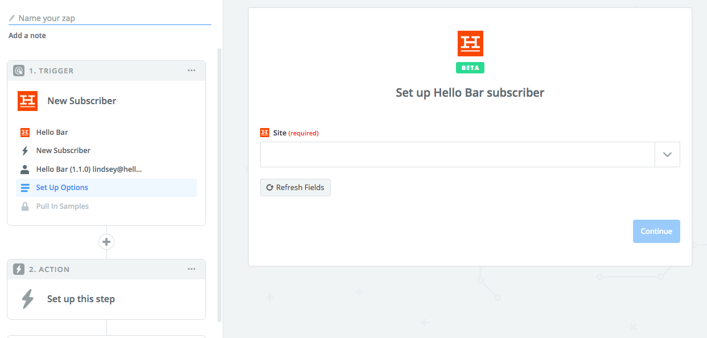This screenshot has height=338, width=707.
Task: Click Set up this step in Action
Action: [x=81, y=299]
